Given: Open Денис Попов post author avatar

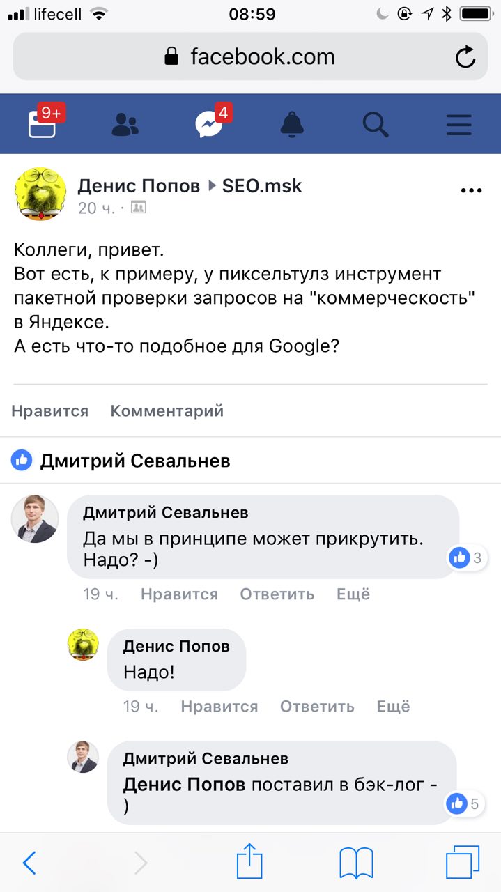Looking at the screenshot, I should pos(40,194).
